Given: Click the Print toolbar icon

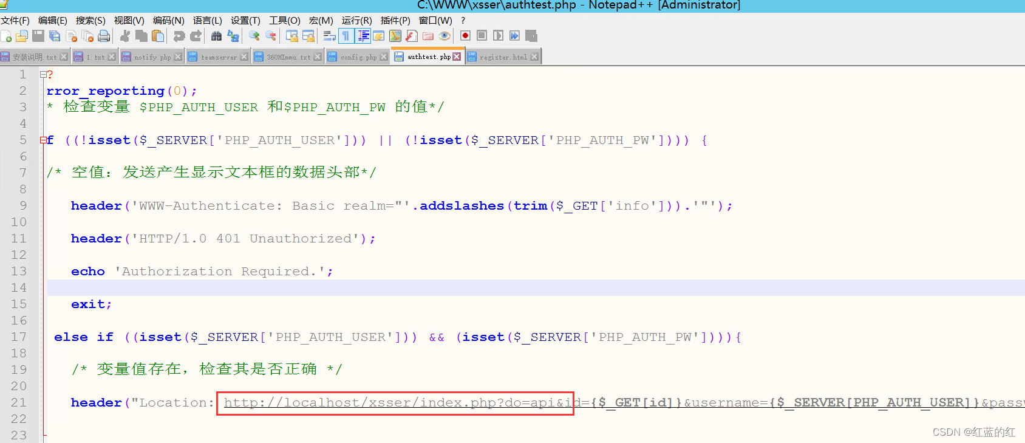Looking at the screenshot, I should (x=104, y=36).
